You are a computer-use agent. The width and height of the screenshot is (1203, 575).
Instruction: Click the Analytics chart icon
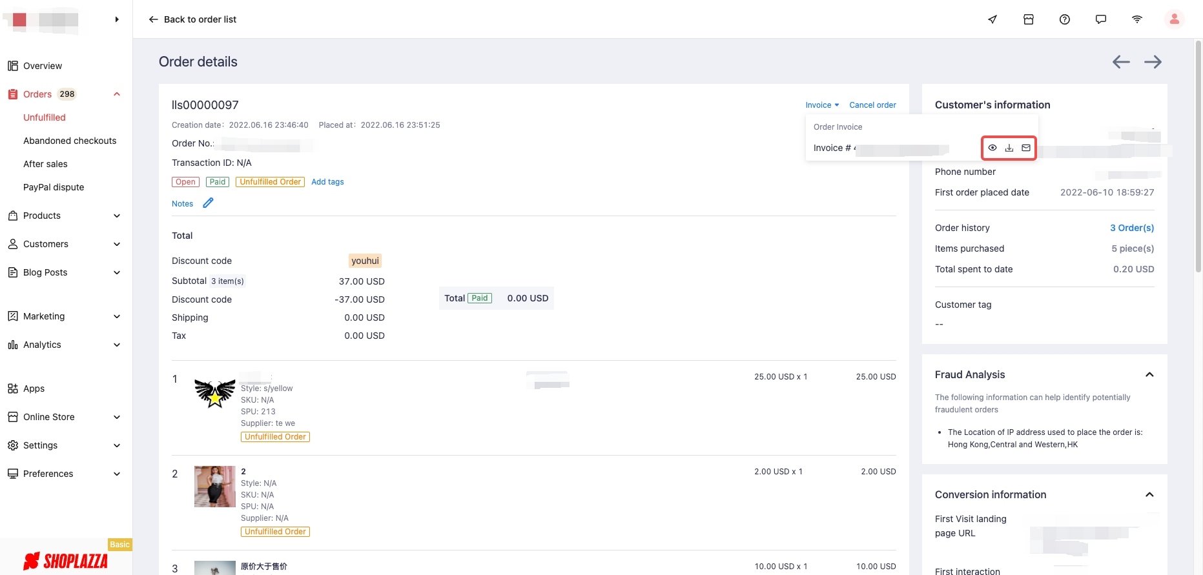[13, 345]
